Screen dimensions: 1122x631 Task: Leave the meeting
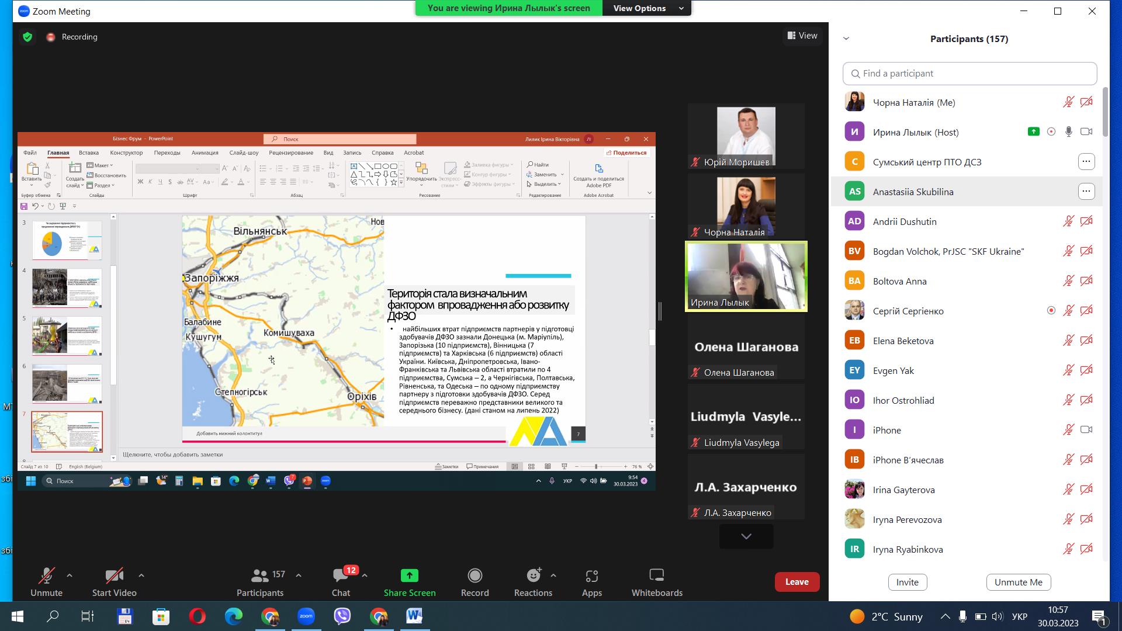tap(797, 582)
